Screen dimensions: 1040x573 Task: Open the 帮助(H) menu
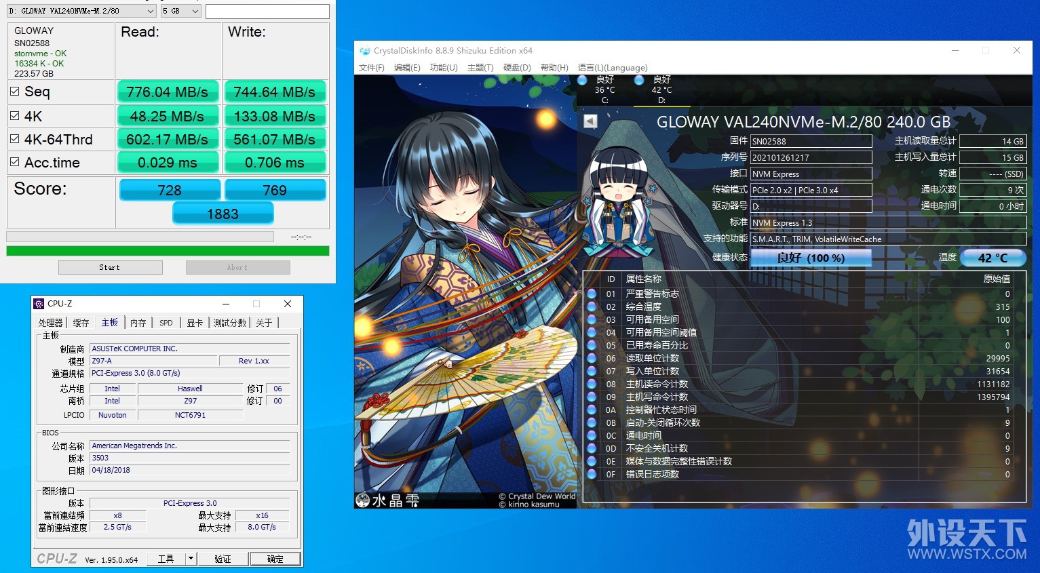(554, 68)
